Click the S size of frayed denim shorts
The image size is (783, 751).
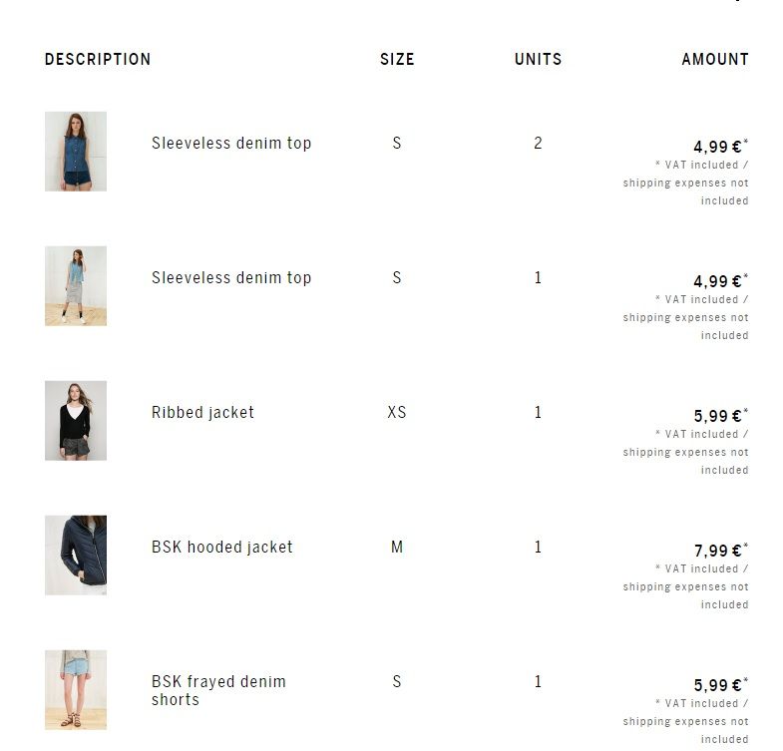(397, 681)
